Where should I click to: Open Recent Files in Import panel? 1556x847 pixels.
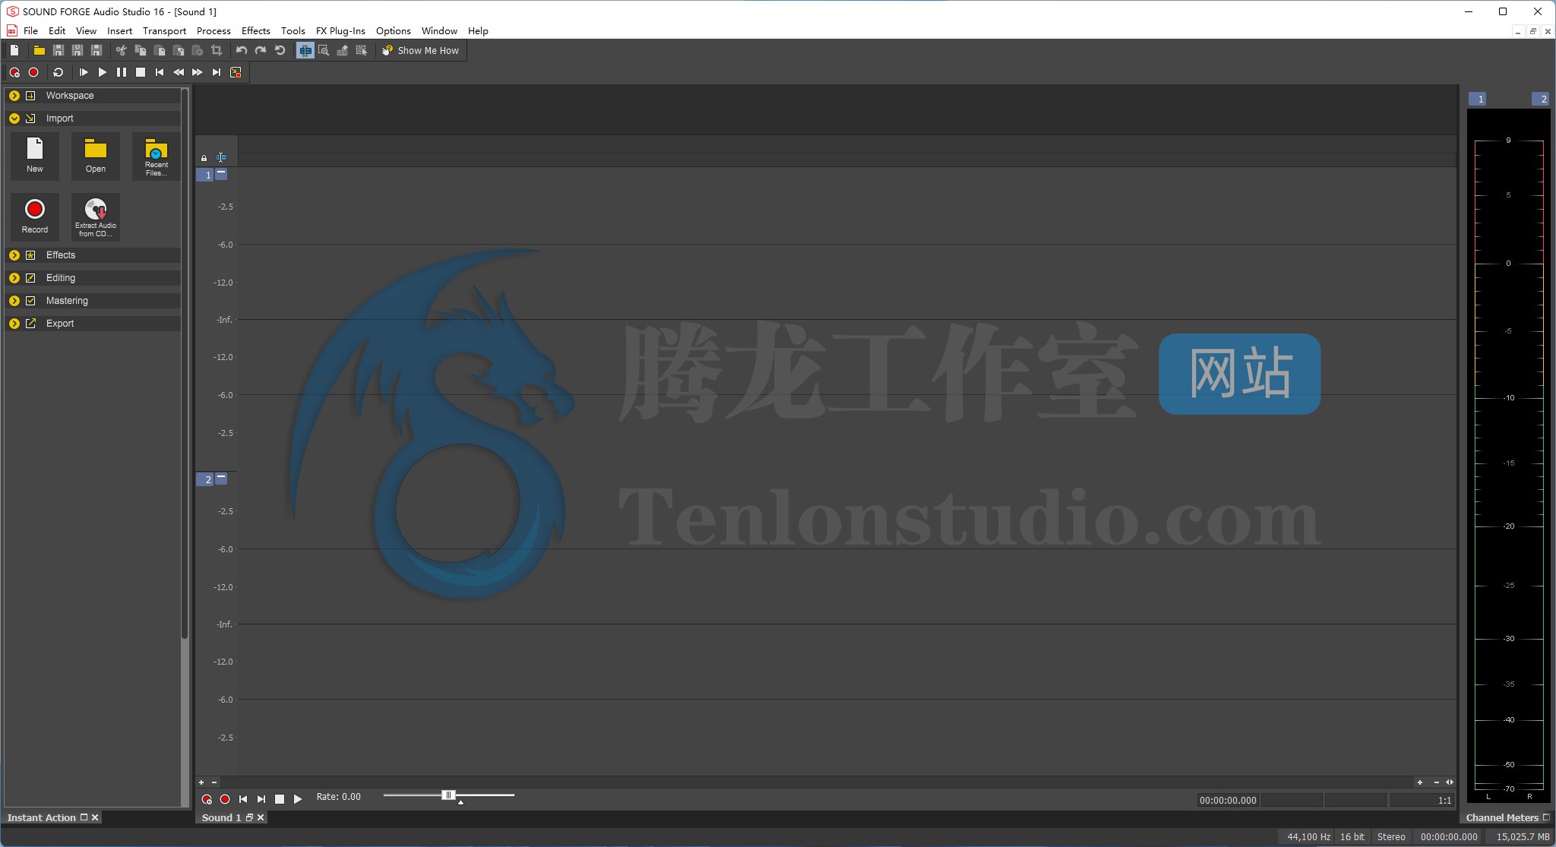point(157,156)
